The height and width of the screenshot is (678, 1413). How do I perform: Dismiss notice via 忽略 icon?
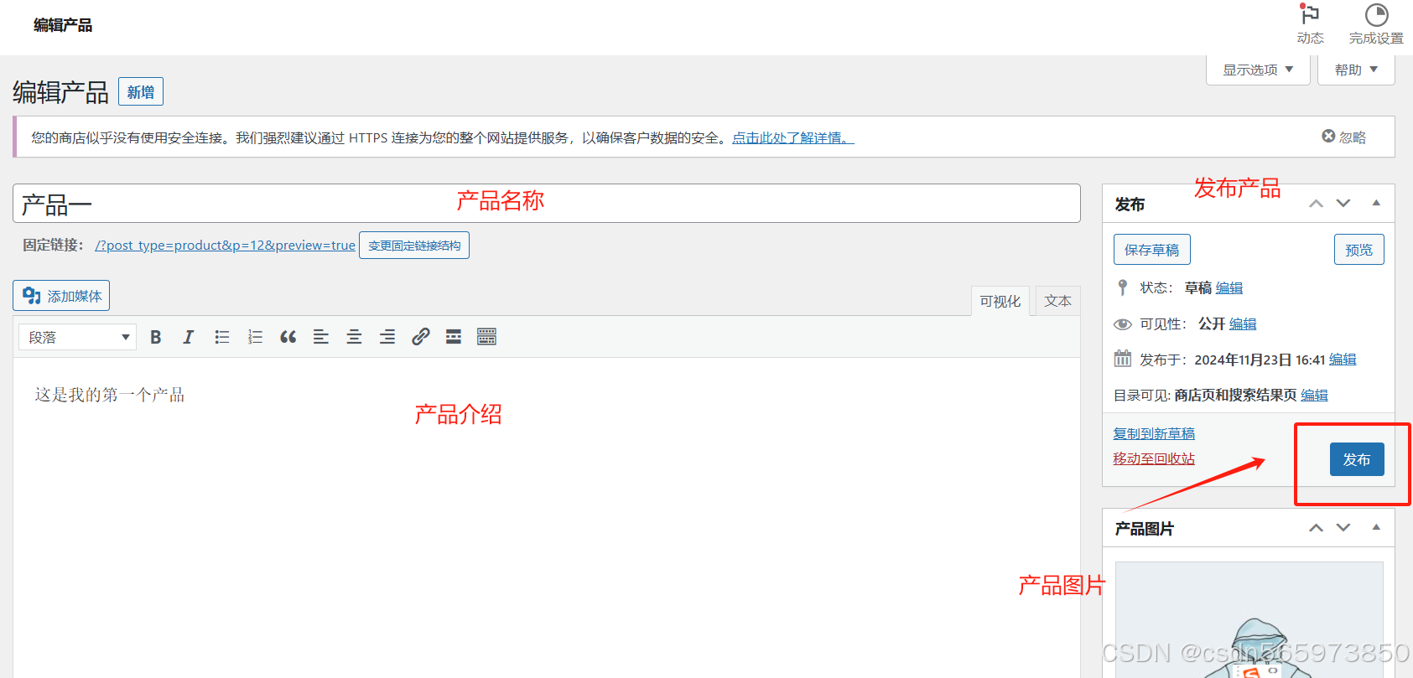(1328, 137)
